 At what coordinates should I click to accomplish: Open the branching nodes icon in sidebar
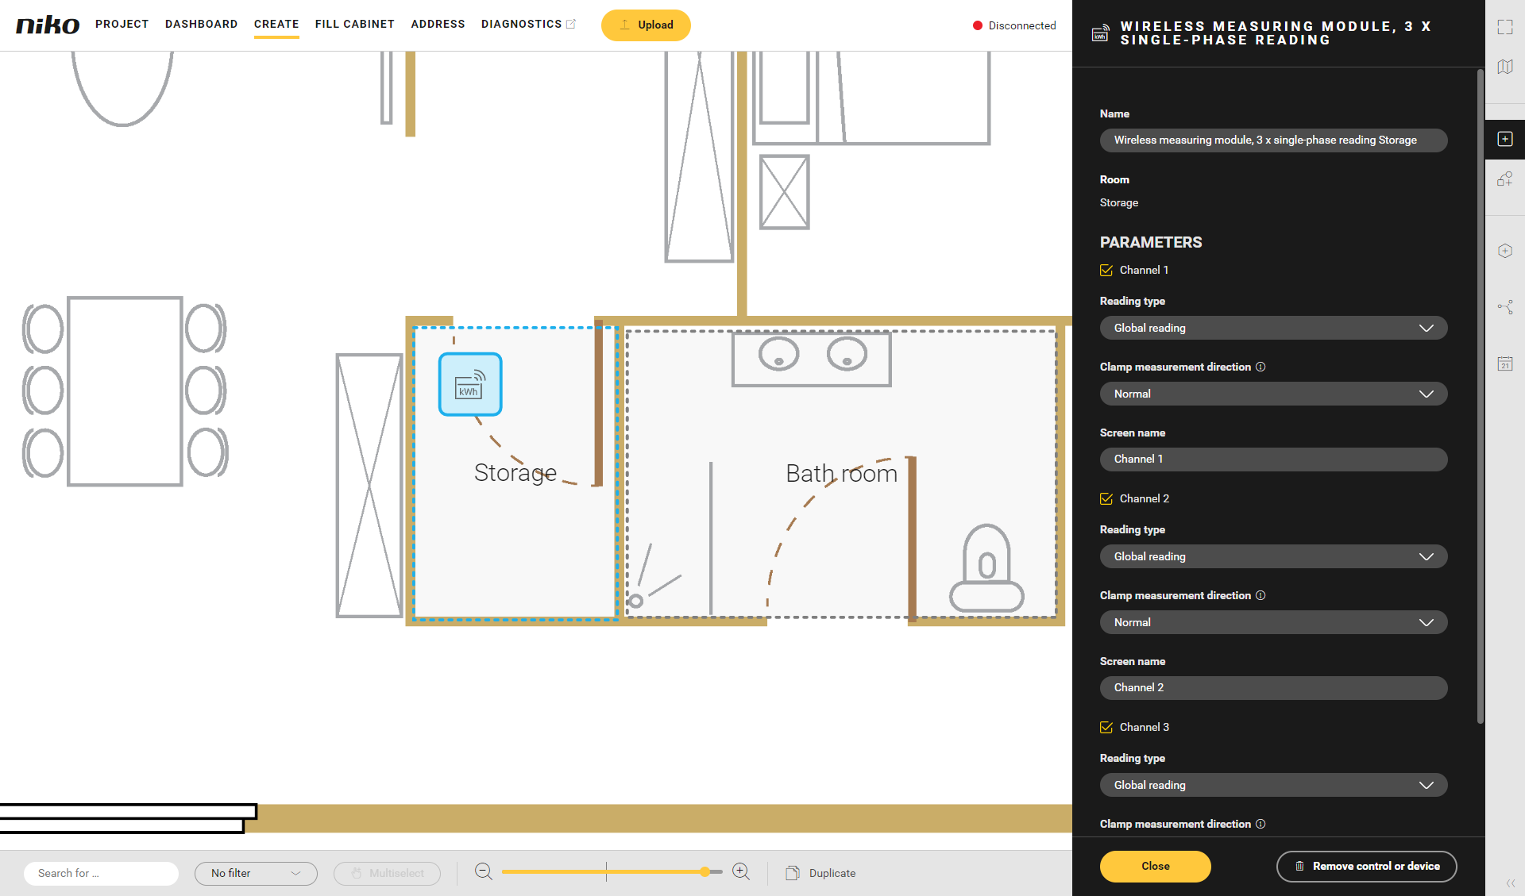[1504, 307]
